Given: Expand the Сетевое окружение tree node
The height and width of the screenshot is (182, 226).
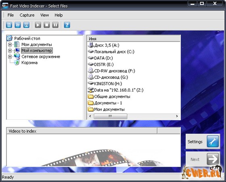Looking at the screenshot, I should [x=10, y=56].
